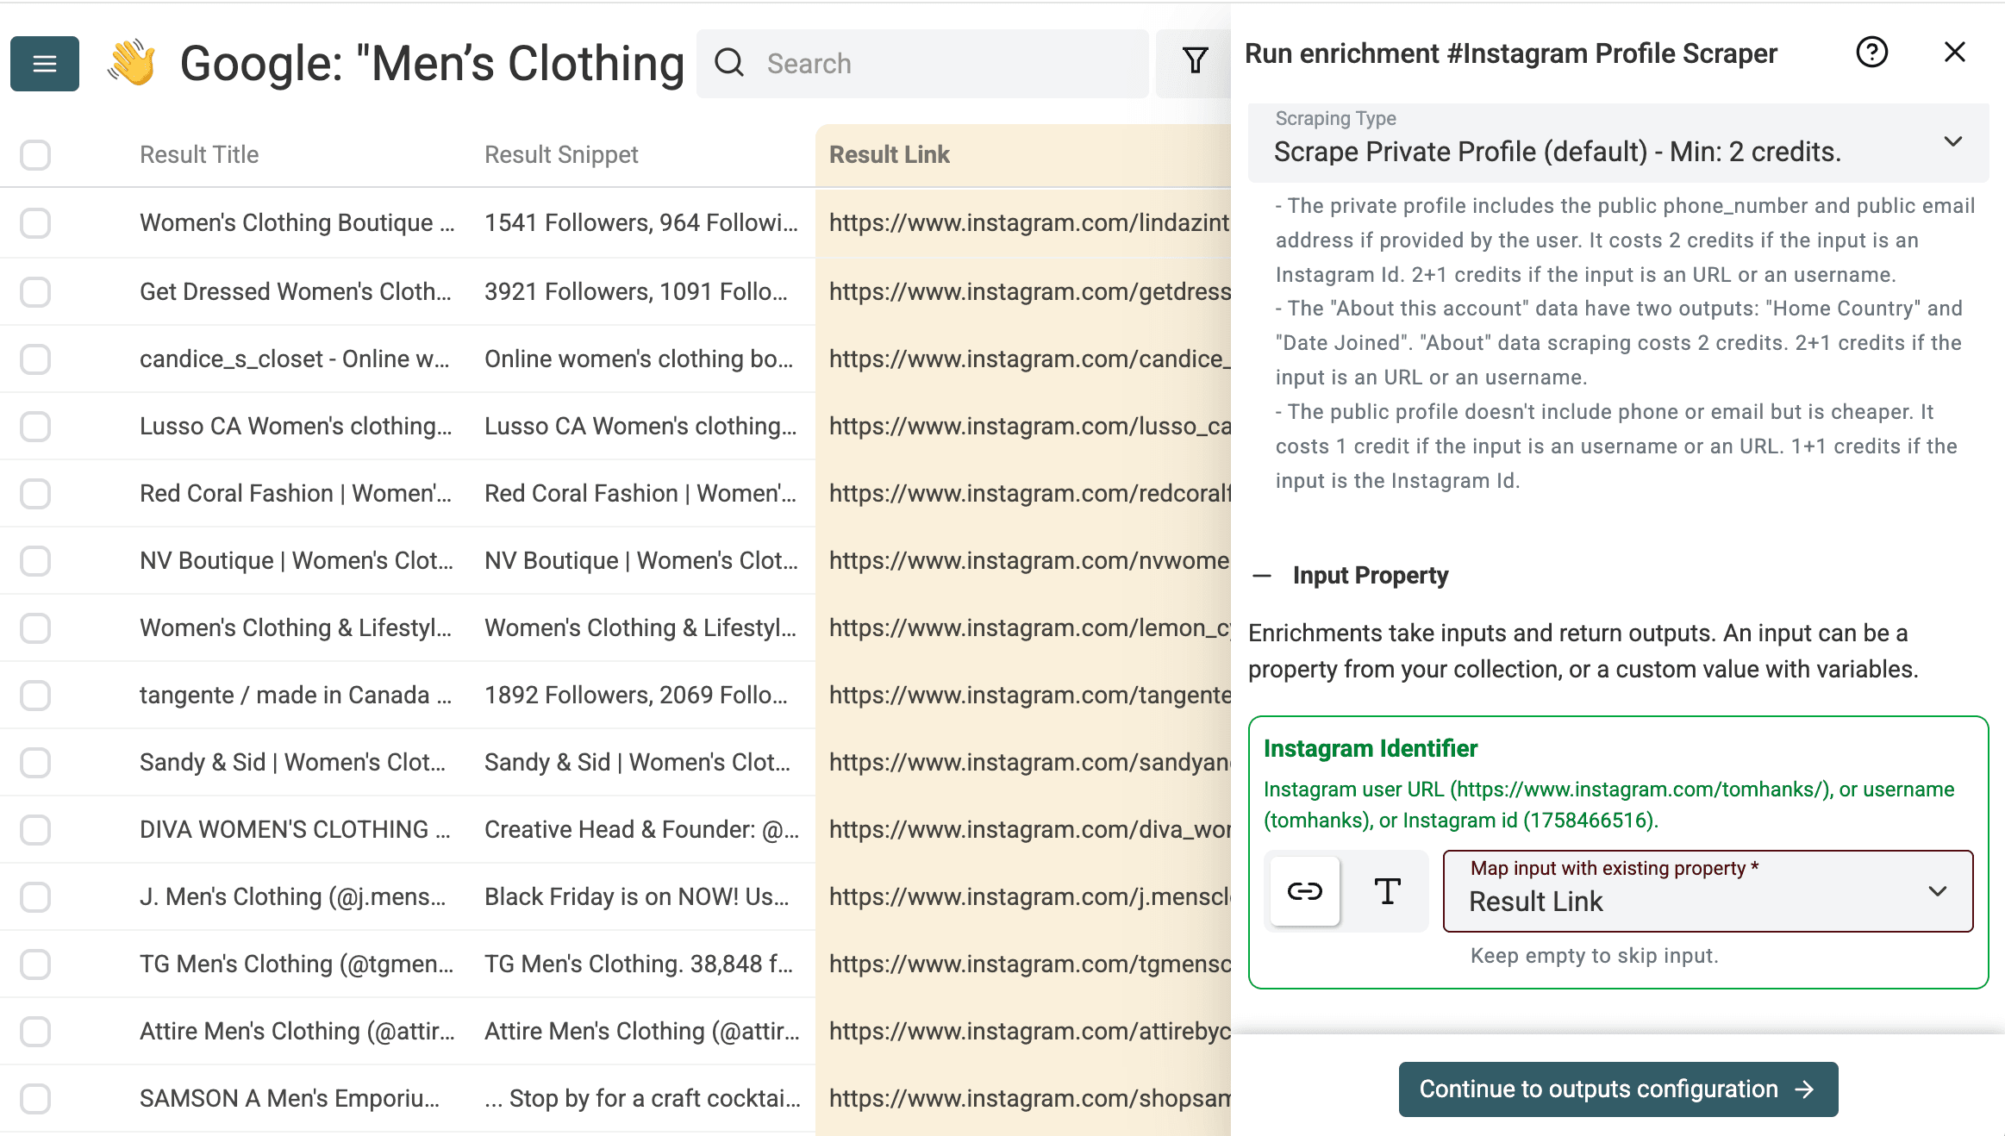Viewport: 2005px width, 1136px height.
Task: Open the Scraping Type dropdown
Action: coord(1618,142)
